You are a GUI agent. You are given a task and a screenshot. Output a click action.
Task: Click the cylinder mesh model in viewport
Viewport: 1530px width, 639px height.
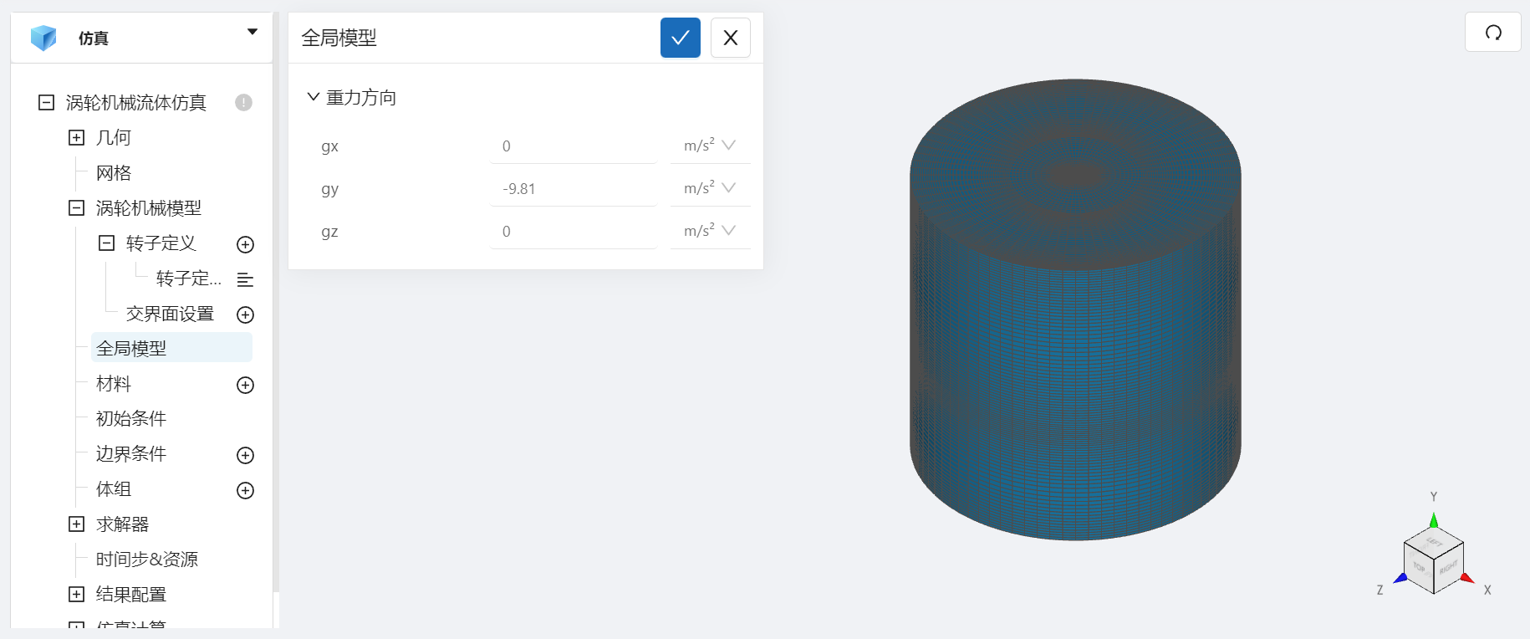[1075, 309]
